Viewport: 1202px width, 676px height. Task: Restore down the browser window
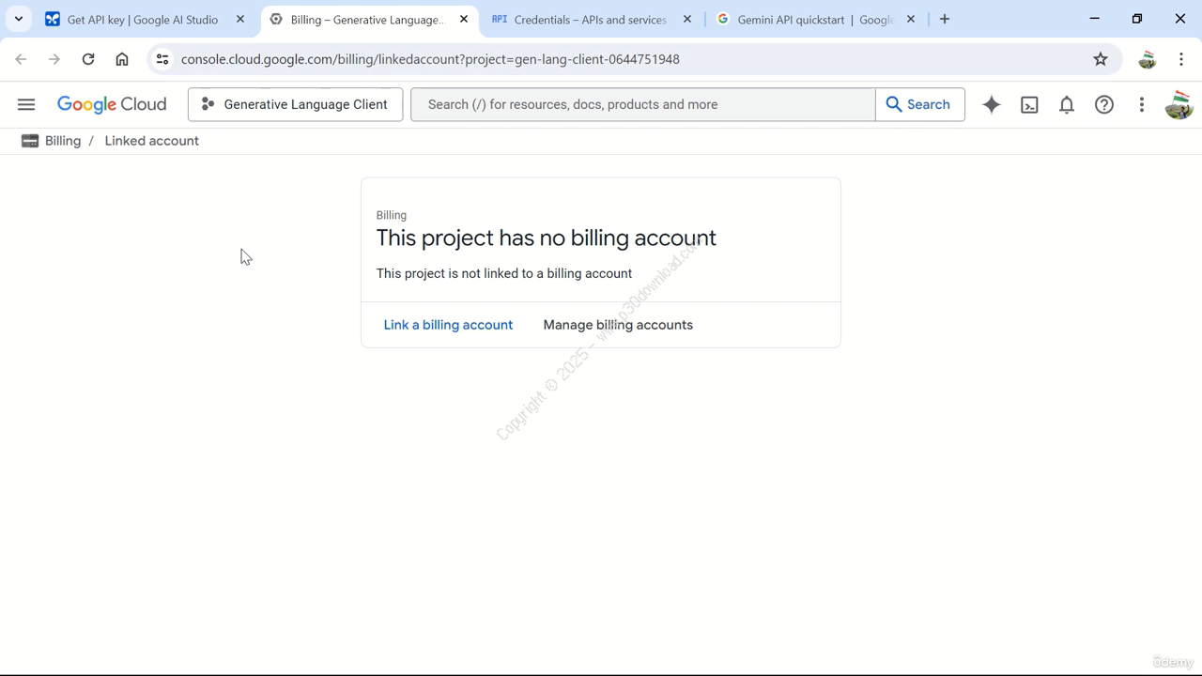point(1137,19)
